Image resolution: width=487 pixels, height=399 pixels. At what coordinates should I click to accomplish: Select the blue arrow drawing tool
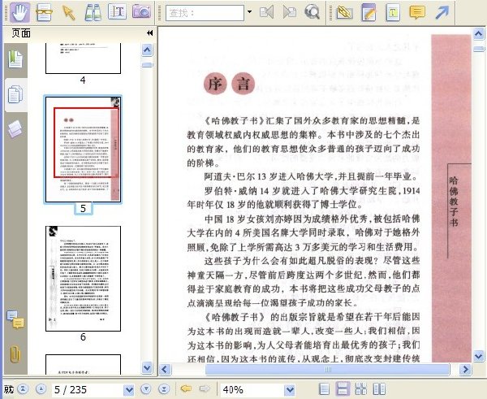[x=442, y=12]
